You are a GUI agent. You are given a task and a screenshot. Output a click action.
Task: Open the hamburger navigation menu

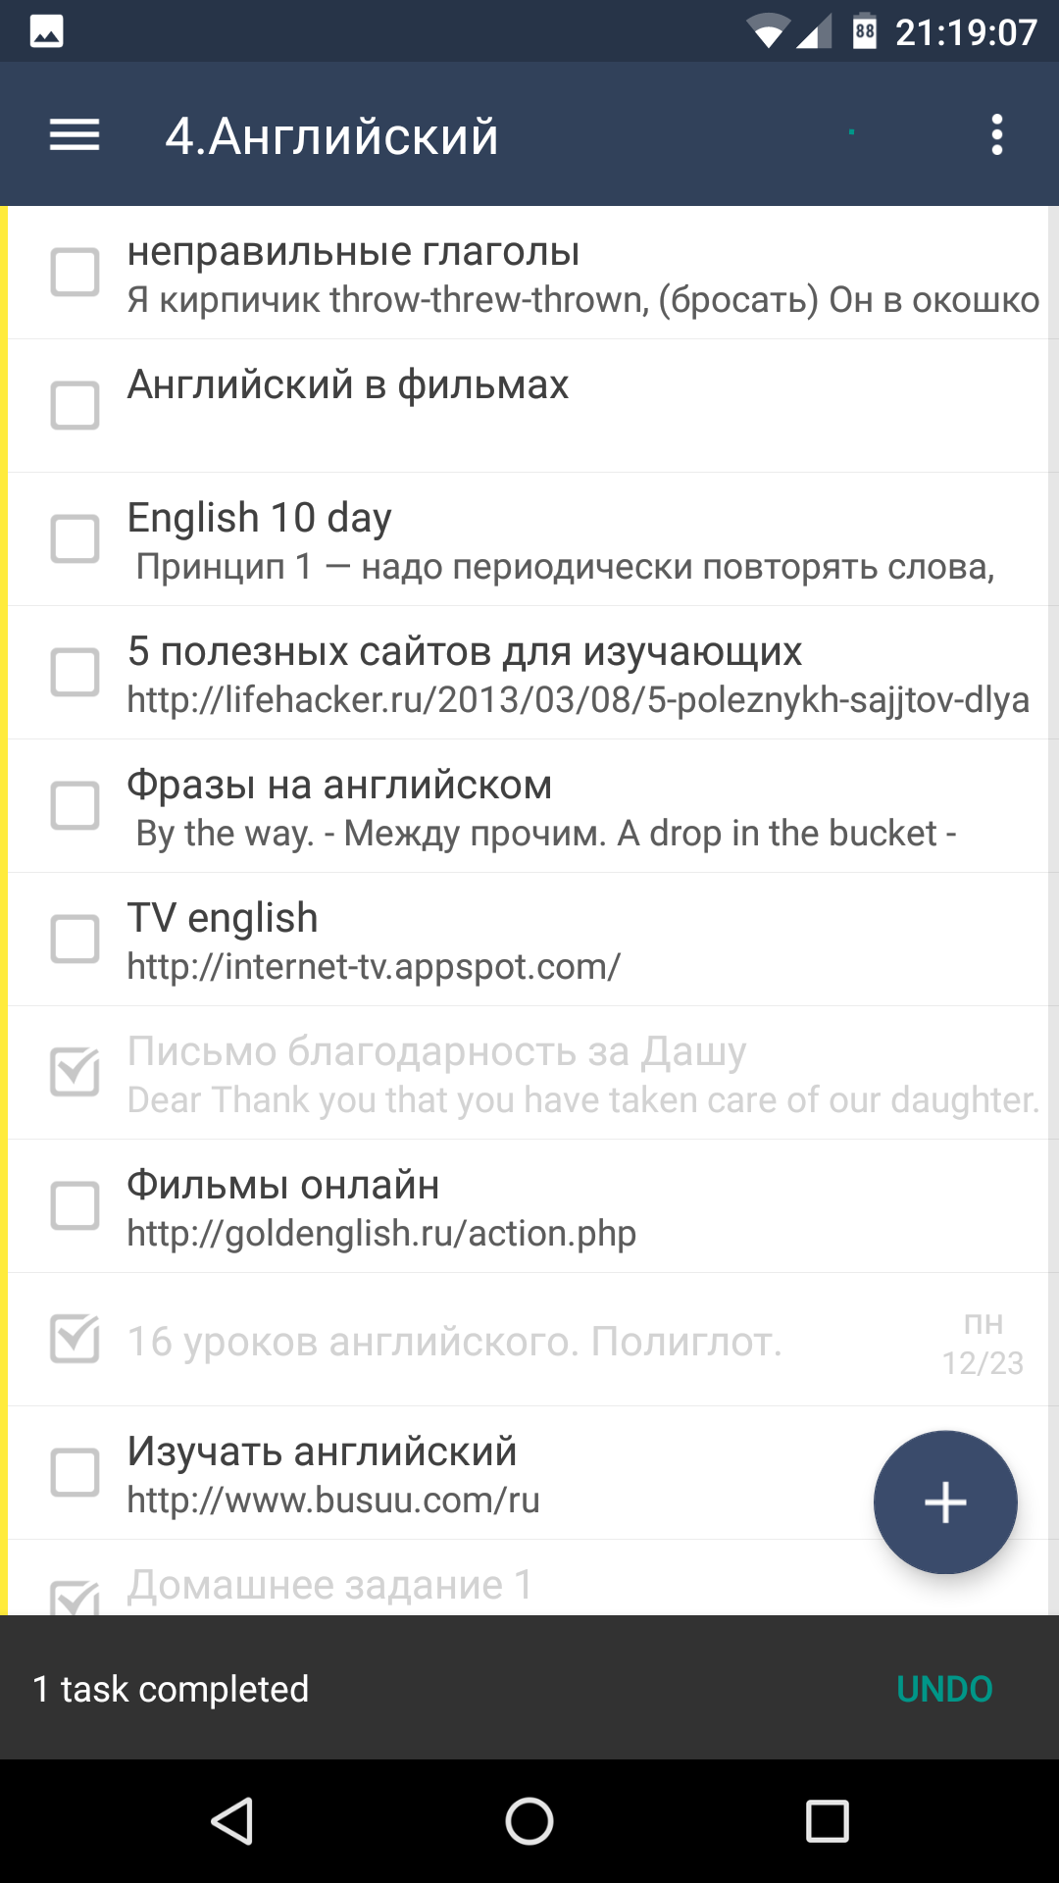75,134
